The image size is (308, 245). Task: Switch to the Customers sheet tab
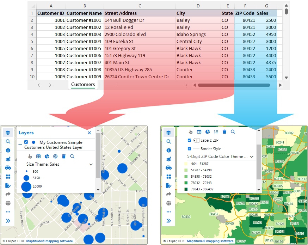pos(83,85)
